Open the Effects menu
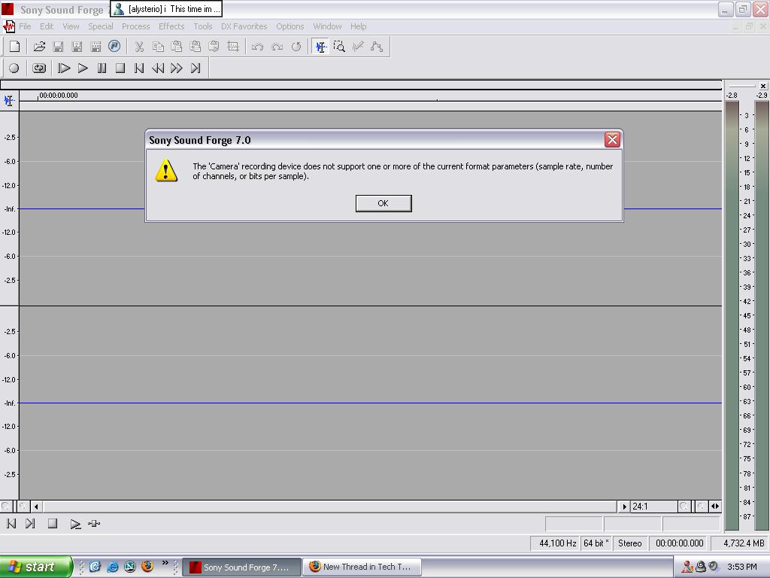The width and height of the screenshot is (770, 578). pos(171,26)
